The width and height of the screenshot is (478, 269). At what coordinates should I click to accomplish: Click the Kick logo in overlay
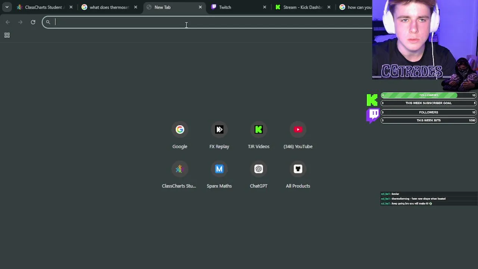tap(372, 100)
